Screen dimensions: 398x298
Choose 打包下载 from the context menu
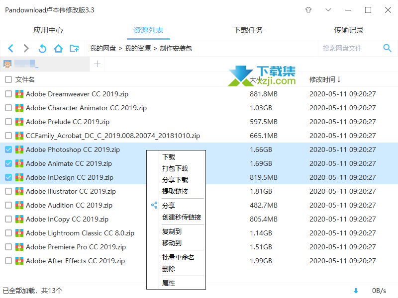176,168
